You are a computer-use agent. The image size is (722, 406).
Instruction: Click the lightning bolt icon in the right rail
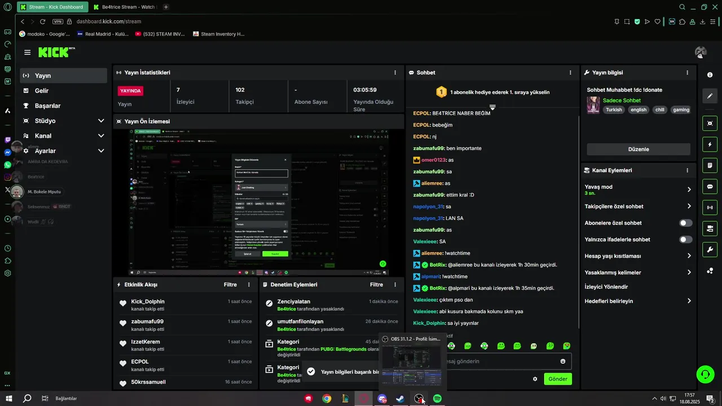[x=710, y=144]
